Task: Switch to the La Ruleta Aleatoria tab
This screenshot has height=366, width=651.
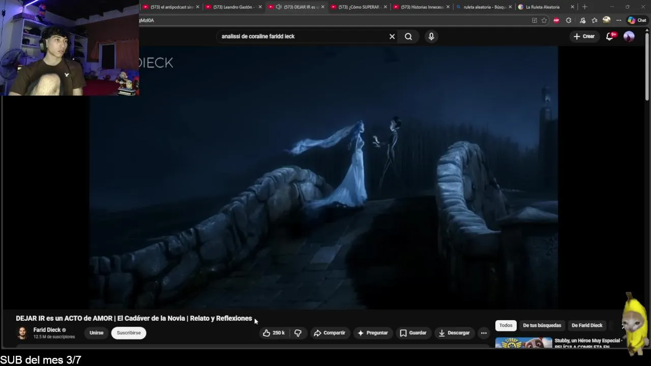Action: [542, 7]
